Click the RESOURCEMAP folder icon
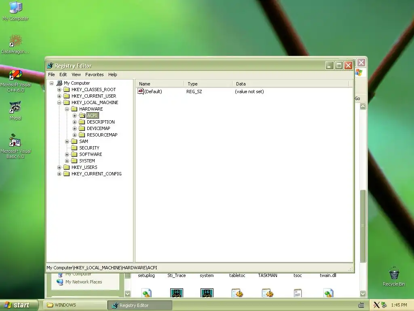Image resolution: width=414 pixels, height=311 pixels. pos(82,135)
